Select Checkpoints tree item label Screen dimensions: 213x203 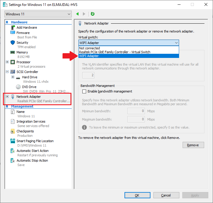pos(25,131)
